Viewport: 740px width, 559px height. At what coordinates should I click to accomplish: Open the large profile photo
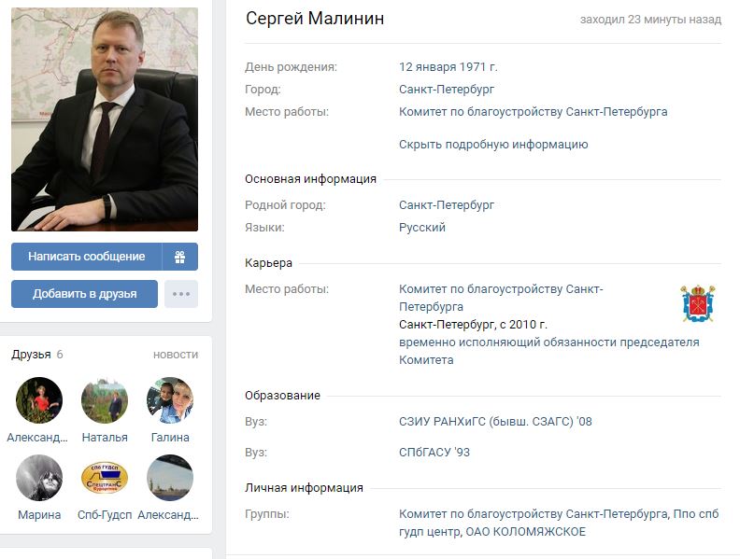[x=105, y=119]
